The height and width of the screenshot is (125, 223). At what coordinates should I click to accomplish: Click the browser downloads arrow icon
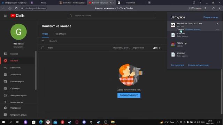click(x=220, y=8)
